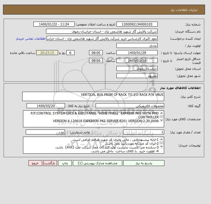Image resolution: width=211 pixels, height=204 pixels.
Task: Click the بازگشت back button
Action: pyautogui.click(x=50, y=163)
